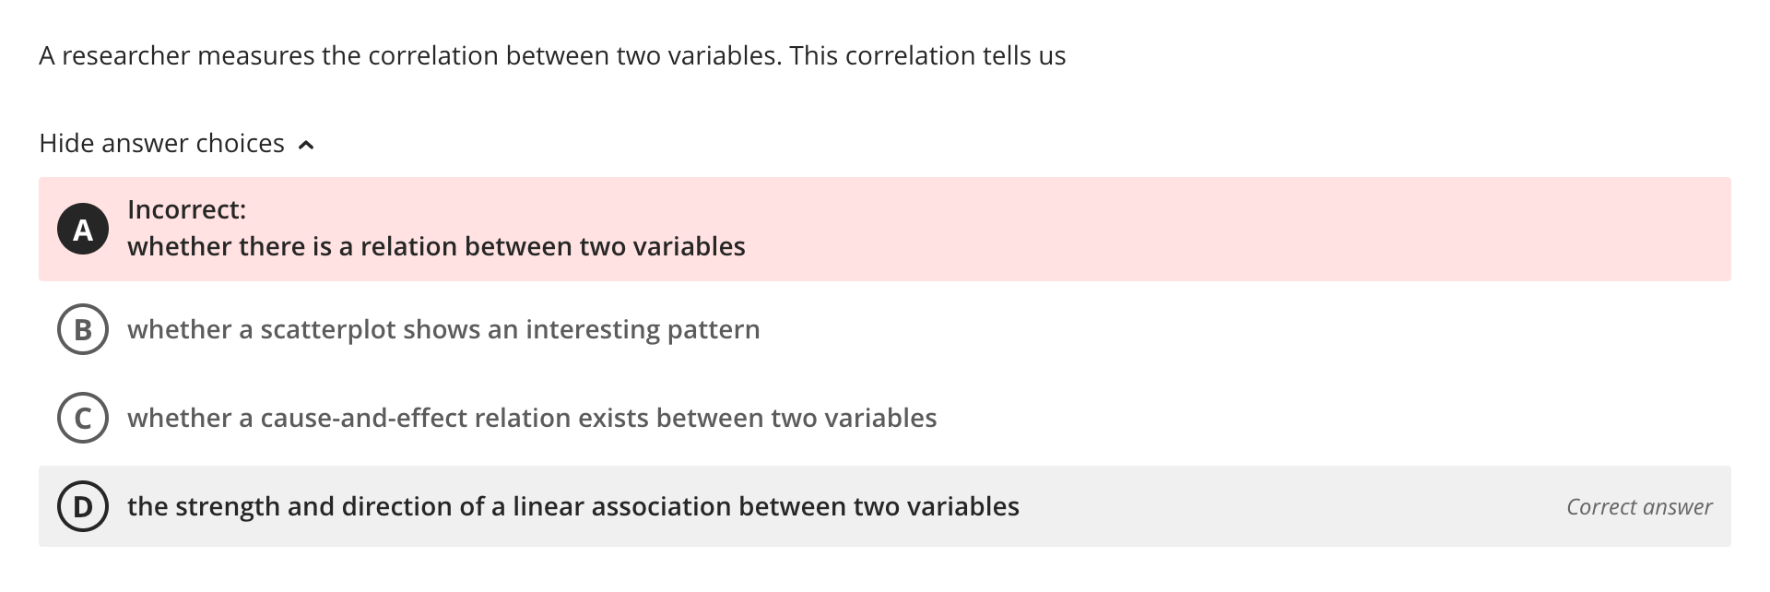1770x592 pixels.
Task: Select option C about cause-and-effect relation
Action: coord(533,418)
